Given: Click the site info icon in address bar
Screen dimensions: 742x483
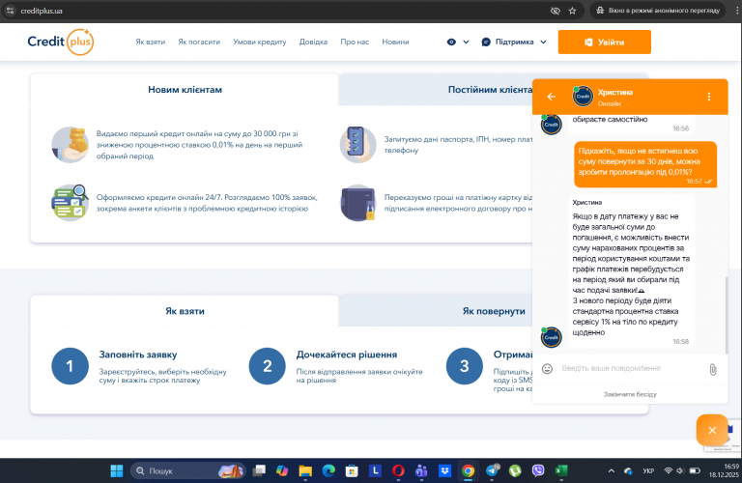Looking at the screenshot, I should (x=10, y=11).
